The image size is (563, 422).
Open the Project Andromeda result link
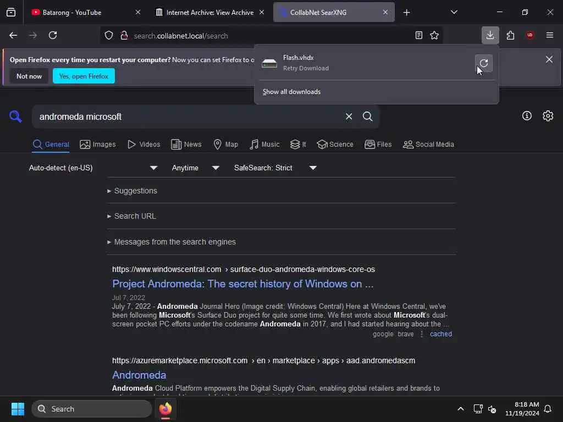[x=242, y=284]
